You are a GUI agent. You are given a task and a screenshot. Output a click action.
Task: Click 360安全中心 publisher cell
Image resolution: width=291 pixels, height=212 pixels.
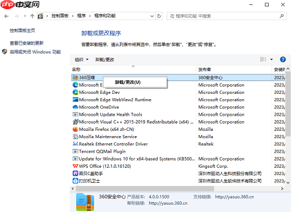210,77
